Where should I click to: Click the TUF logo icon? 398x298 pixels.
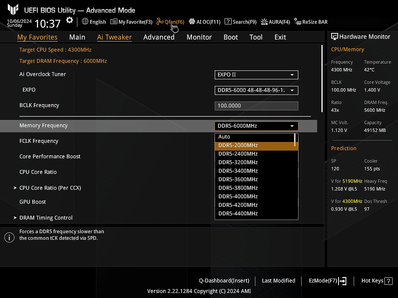13,10
